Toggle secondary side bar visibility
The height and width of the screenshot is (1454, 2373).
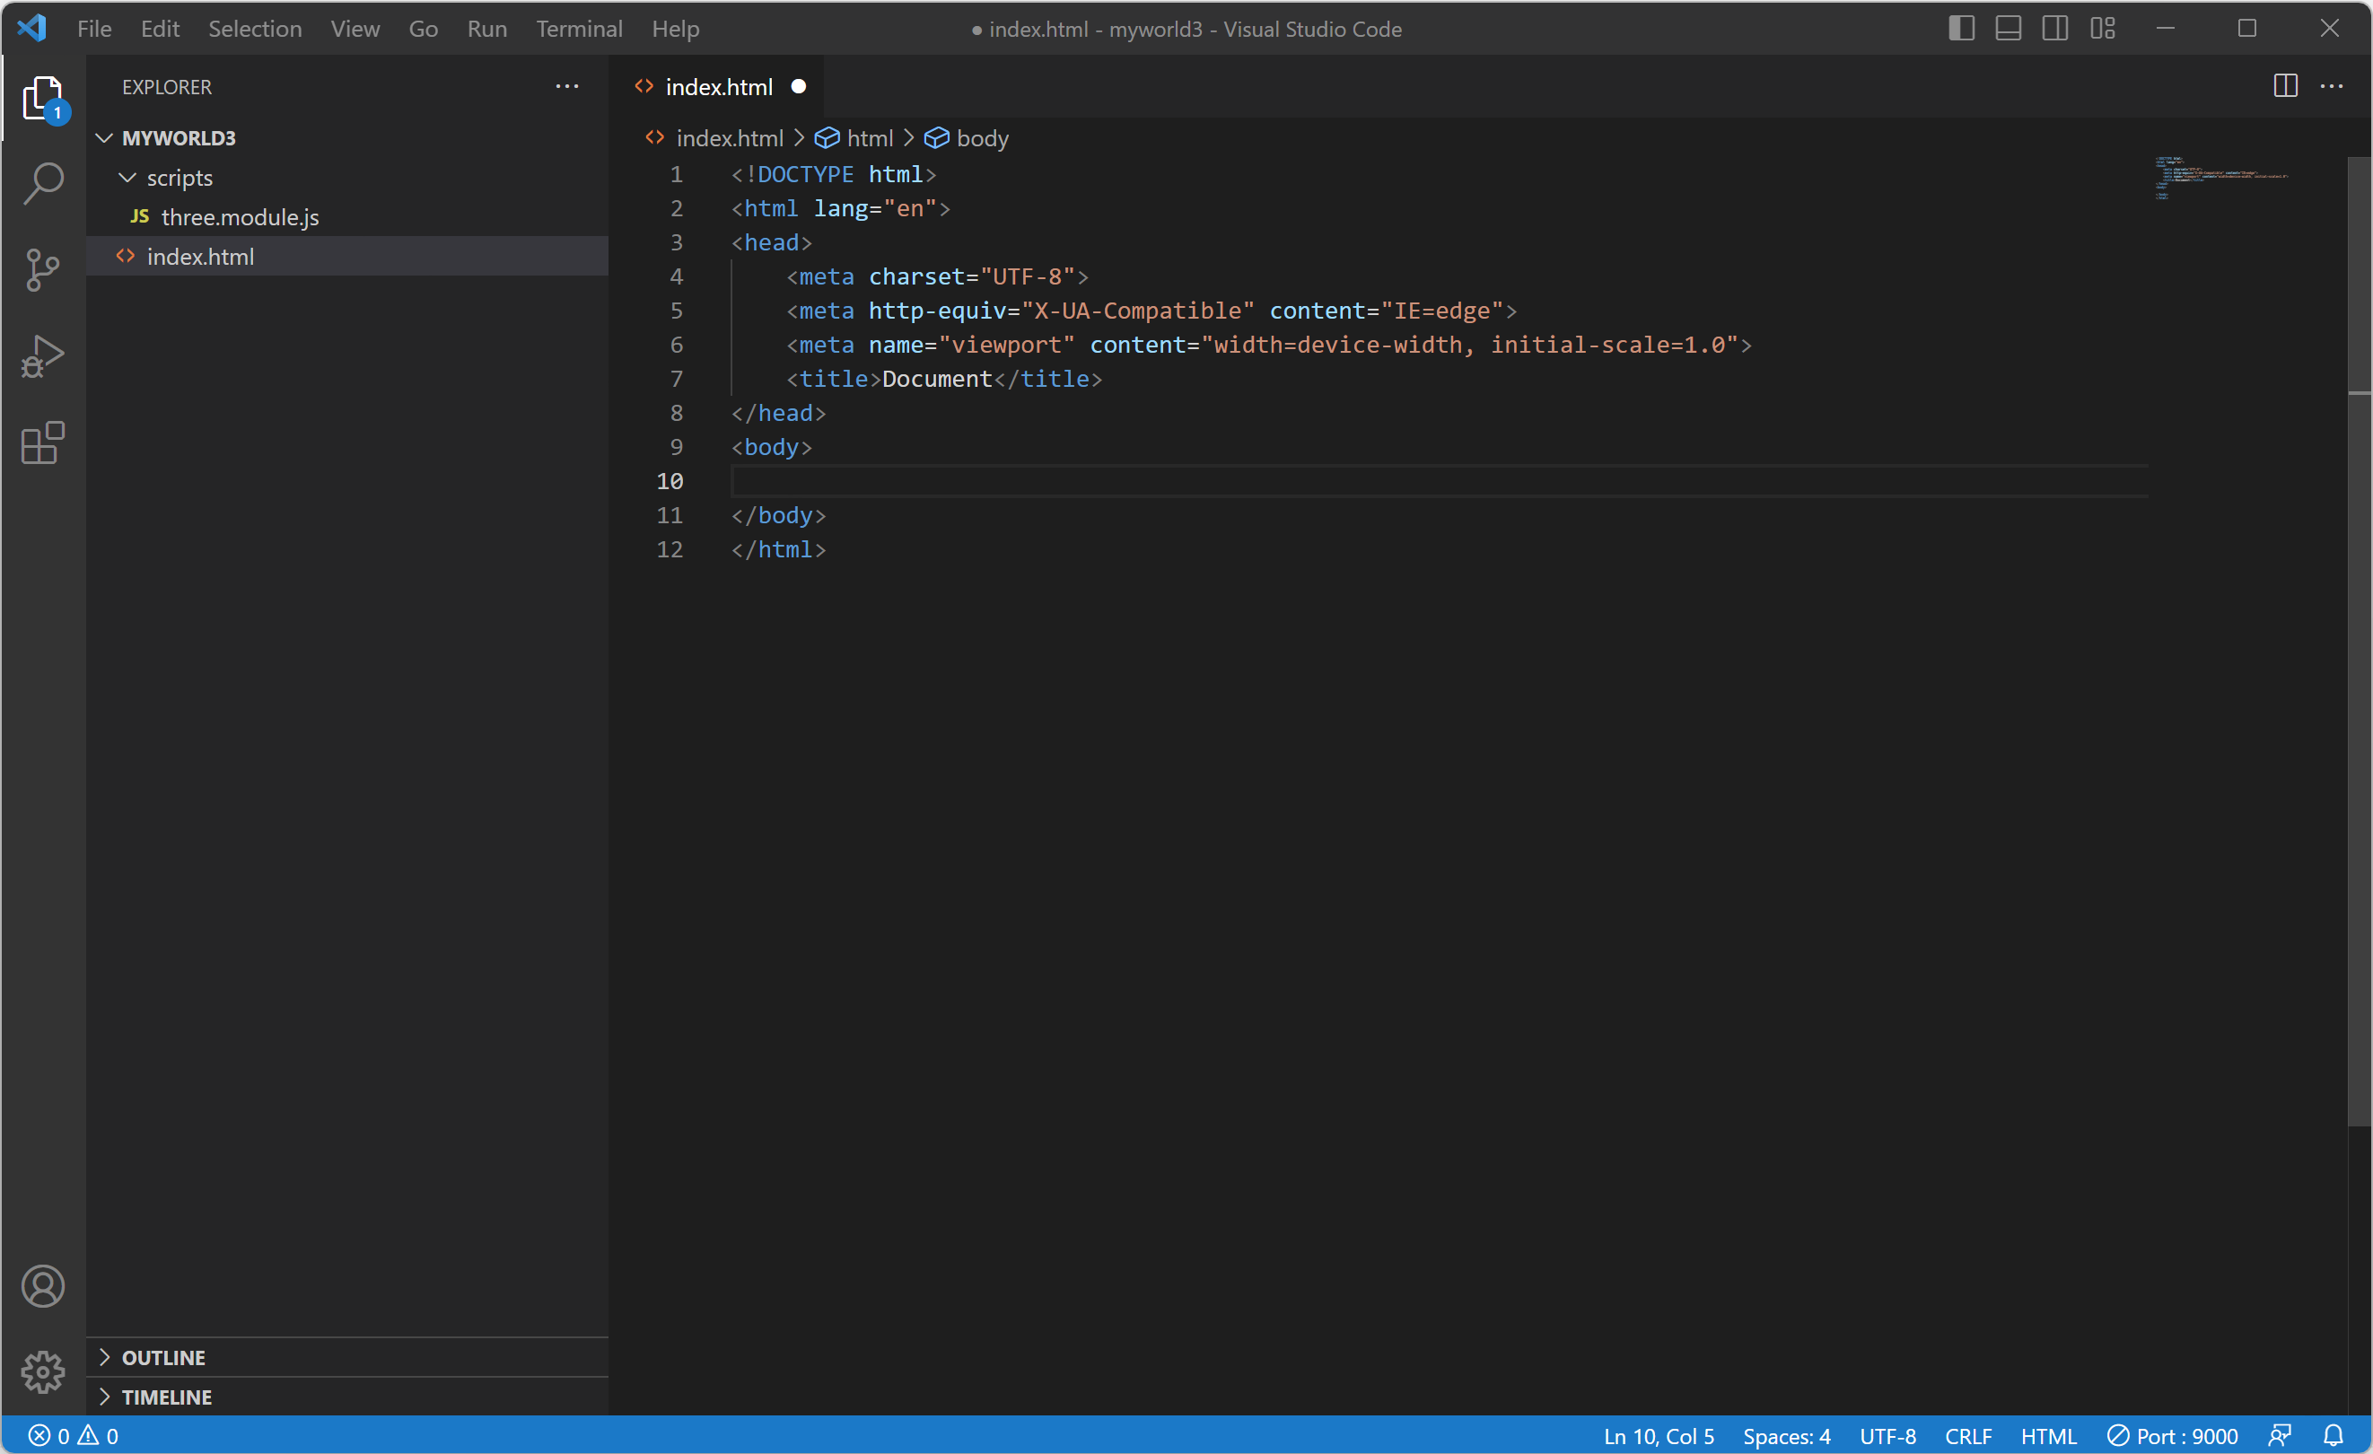(2054, 29)
